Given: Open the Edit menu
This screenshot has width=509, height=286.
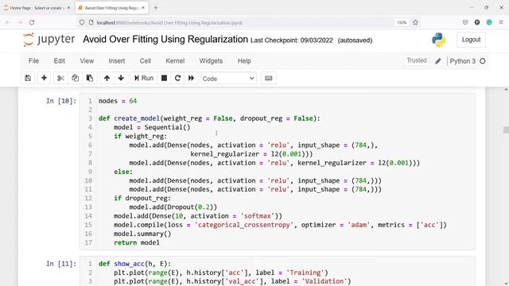Looking at the screenshot, I should pyautogui.click(x=60, y=61).
